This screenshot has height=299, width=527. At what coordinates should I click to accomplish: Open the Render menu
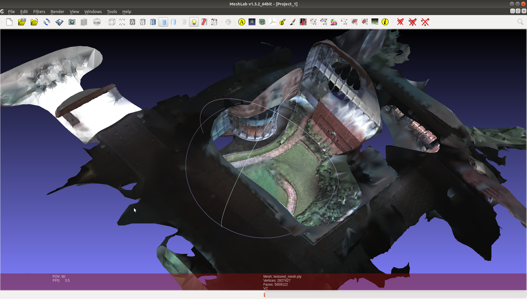click(57, 12)
